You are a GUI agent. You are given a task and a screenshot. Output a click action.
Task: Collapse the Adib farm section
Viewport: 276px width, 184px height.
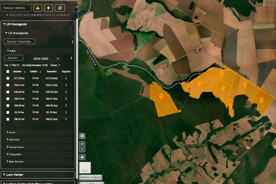(x=8, y=51)
